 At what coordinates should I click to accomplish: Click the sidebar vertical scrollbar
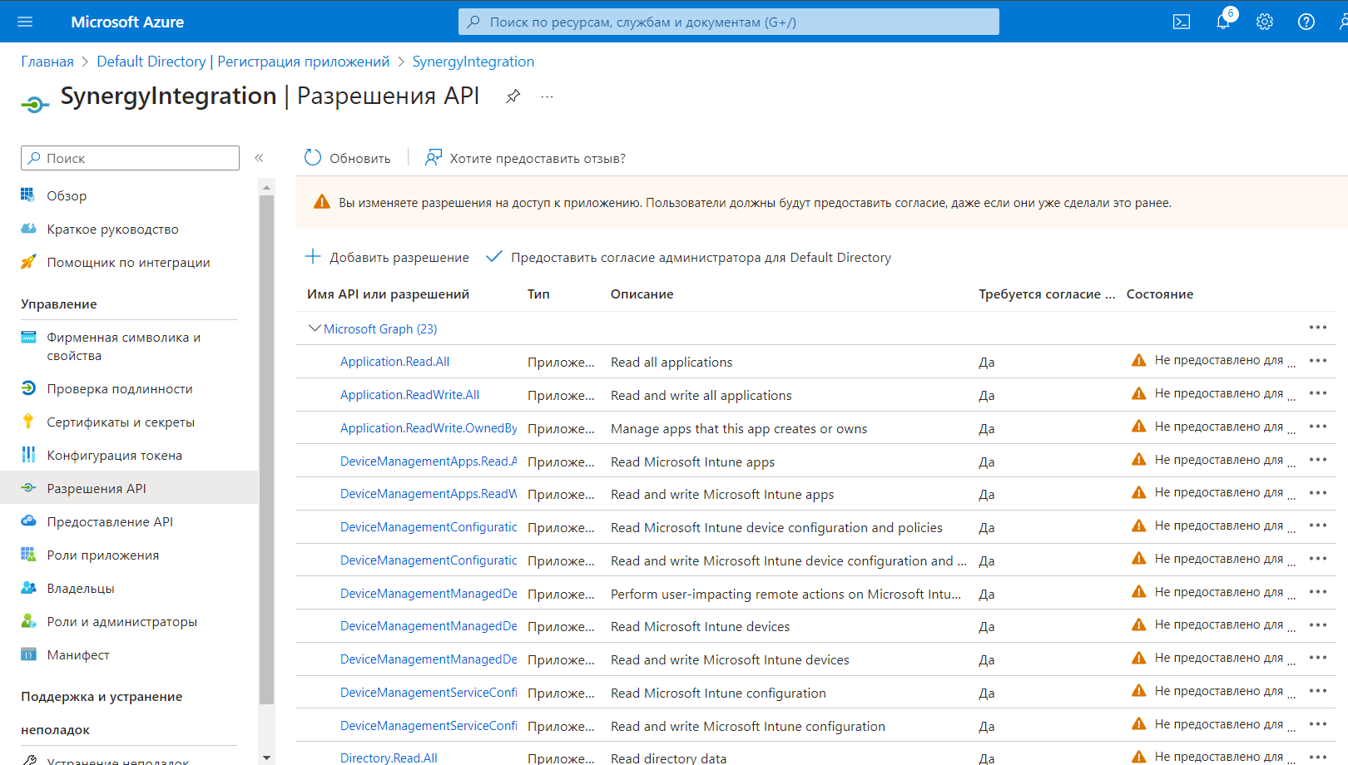[266, 449]
